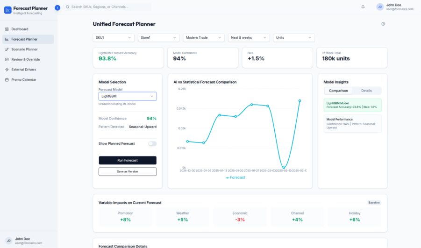Enable the Show Planned Forecast toggle

tap(152, 144)
